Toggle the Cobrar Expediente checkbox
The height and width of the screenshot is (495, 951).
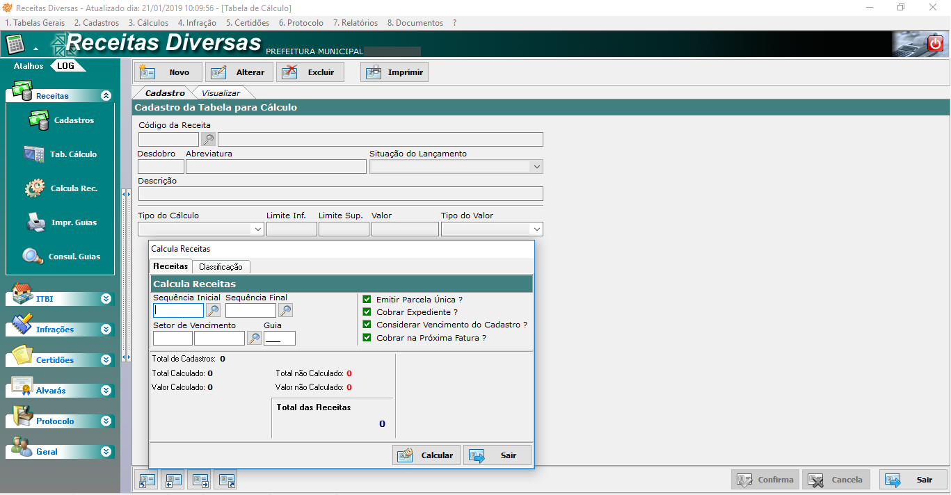click(367, 312)
